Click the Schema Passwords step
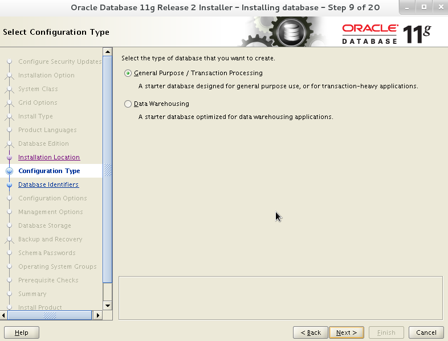 tap(47, 253)
